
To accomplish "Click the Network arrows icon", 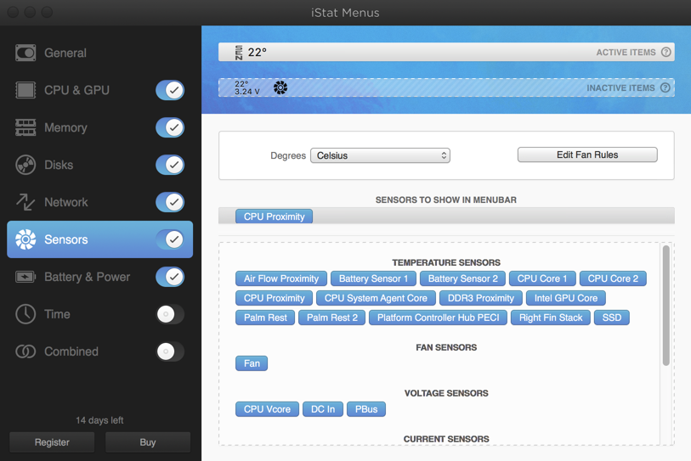I will [x=25, y=202].
